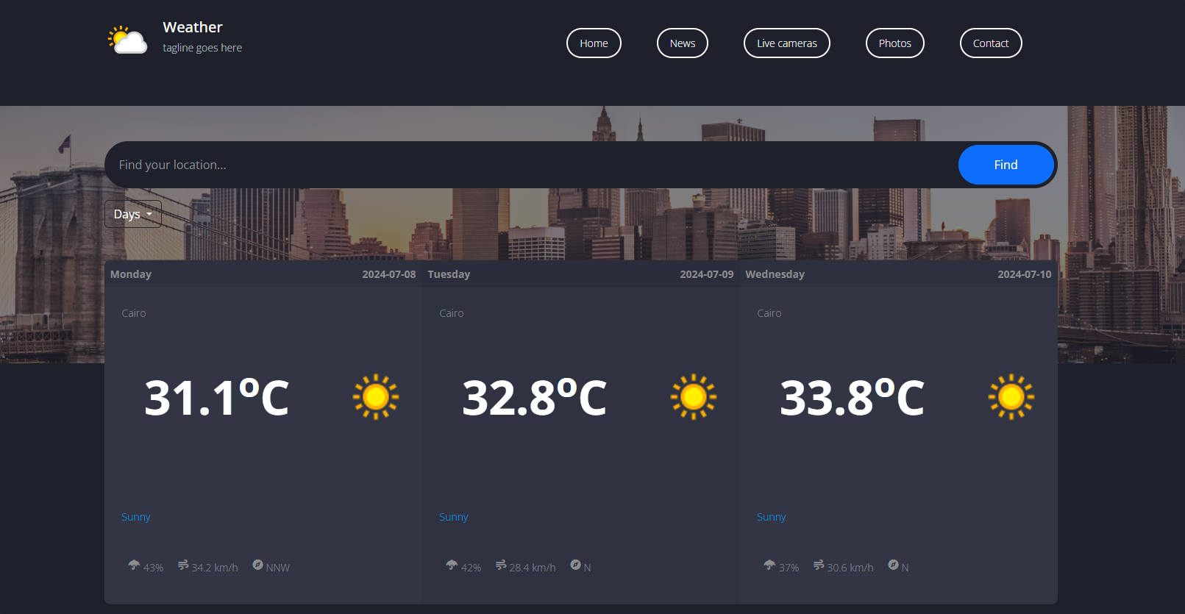Screen dimensions: 1185x614
Task: Click the 32.8°C temperature reading
Action: click(535, 398)
